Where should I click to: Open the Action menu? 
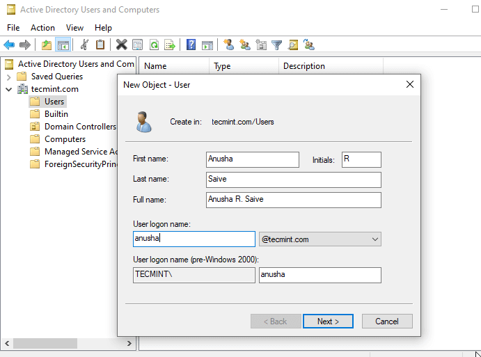click(x=42, y=28)
